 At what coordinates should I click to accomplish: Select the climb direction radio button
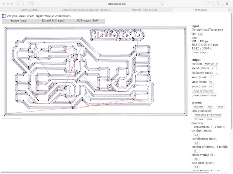point(225,127)
